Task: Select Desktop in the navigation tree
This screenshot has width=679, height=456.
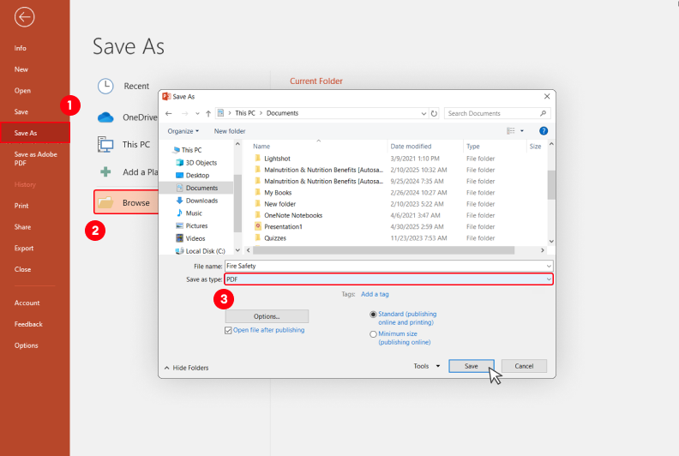Action: pyautogui.click(x=193, y=176)
